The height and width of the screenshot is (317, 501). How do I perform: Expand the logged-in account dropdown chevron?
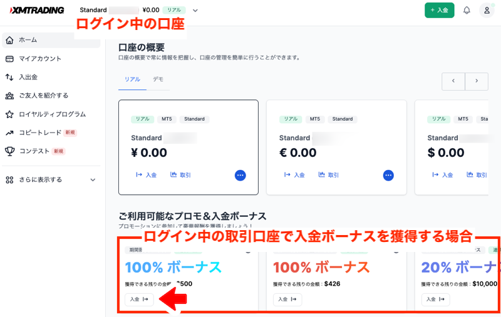195,11
